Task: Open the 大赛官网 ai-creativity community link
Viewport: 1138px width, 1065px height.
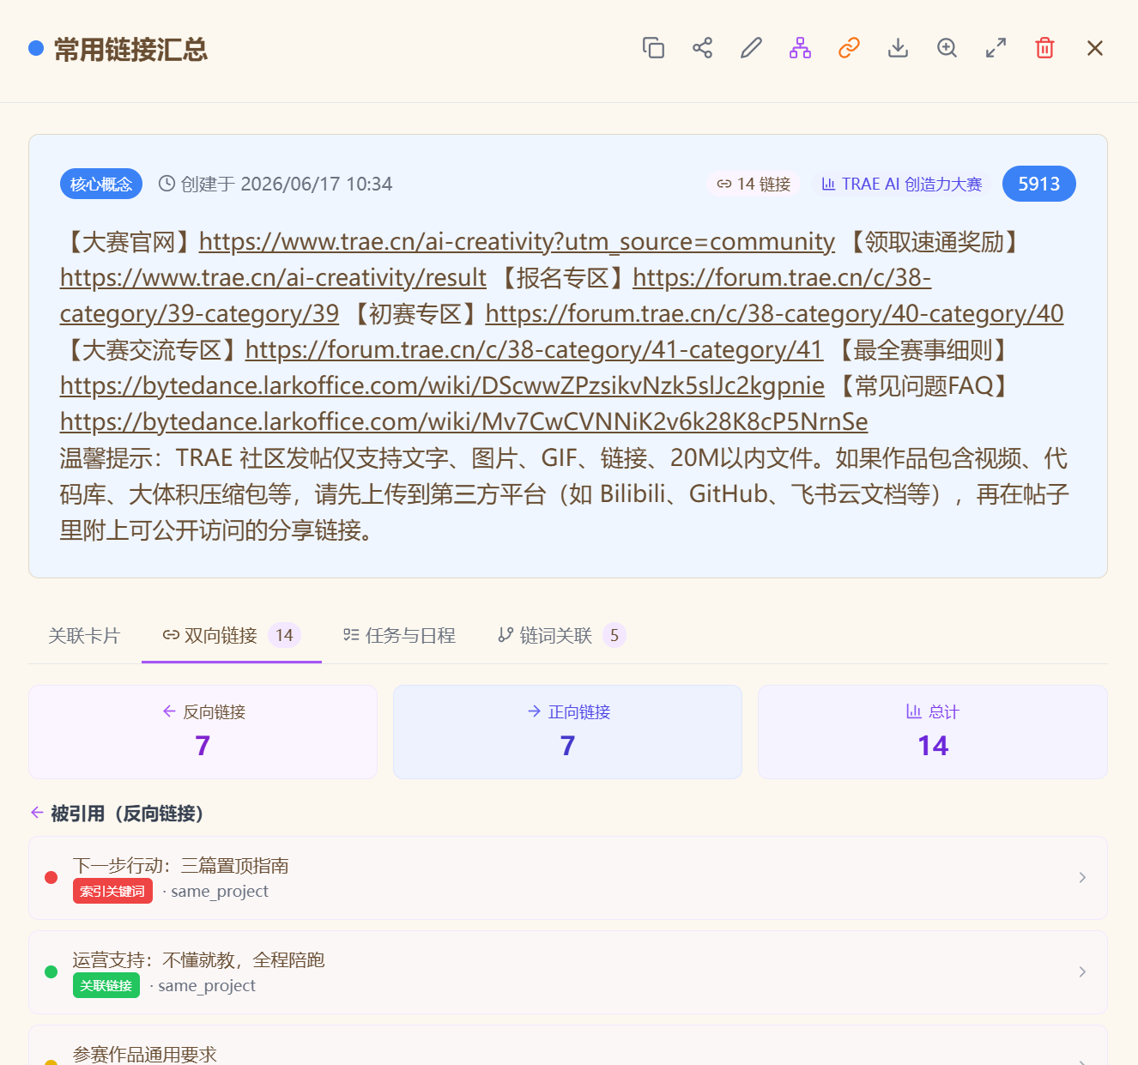Action: point(517,242)
